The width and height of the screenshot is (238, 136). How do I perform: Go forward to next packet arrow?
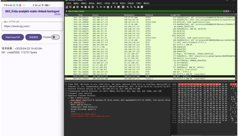pyautogui.click(x=104, y=7)
